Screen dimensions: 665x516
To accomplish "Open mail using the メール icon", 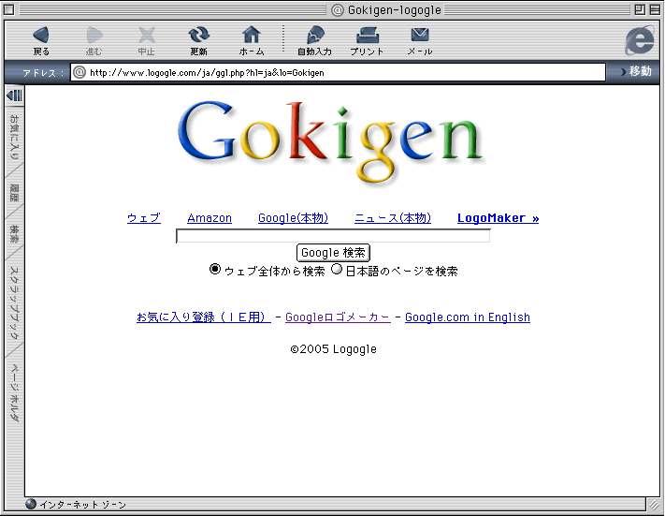I will pos(420,35).
